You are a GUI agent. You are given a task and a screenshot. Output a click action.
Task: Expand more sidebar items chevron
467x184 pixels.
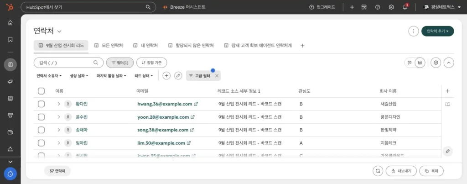point(10,162)
